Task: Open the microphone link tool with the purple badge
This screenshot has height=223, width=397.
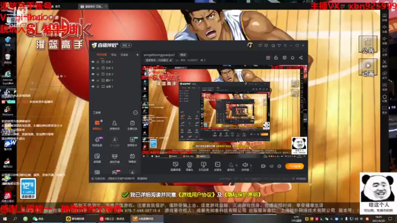Action: (x=97, y=142)
